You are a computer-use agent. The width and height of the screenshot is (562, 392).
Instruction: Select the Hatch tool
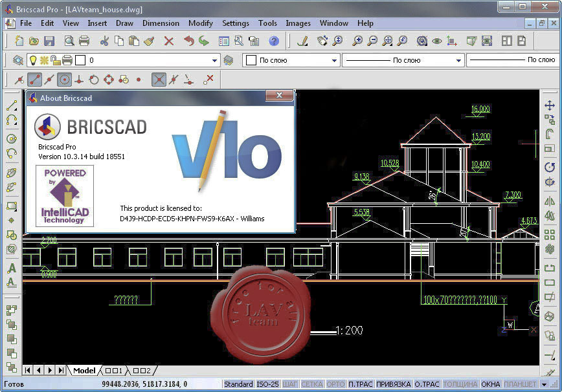pos(12,249)
